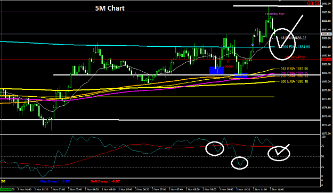Click the green highlighted date tag on time axis
Screen dimensions: 333x193
click(5, 189)
